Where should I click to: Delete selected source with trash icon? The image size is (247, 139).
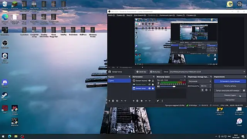coord(137,101)
